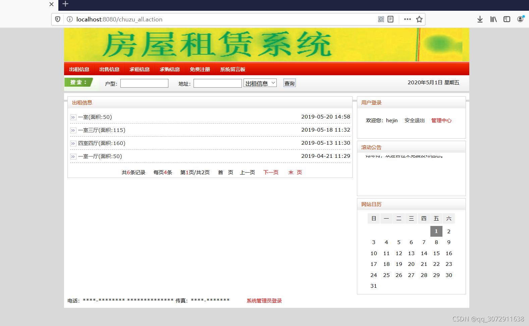Close the current browser tab
This screenshot has height=326, width=529.
[x=51, y=4]
